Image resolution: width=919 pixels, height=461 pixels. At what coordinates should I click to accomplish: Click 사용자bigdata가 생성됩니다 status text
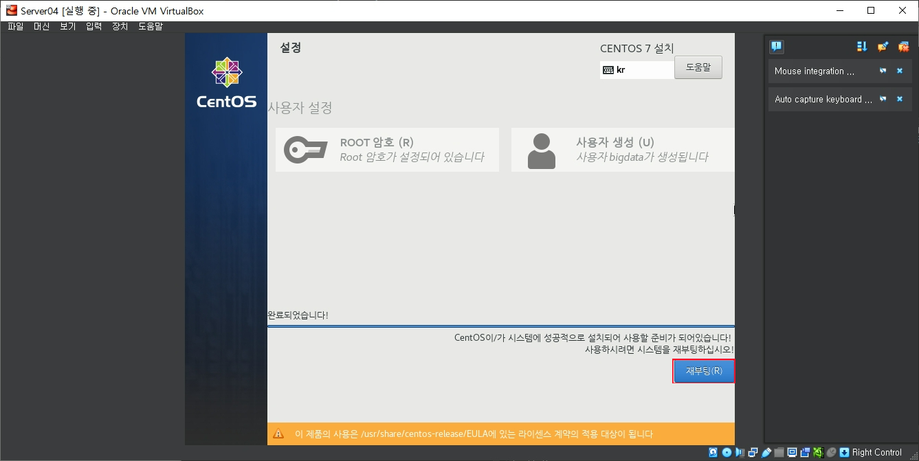pos(642,157)
